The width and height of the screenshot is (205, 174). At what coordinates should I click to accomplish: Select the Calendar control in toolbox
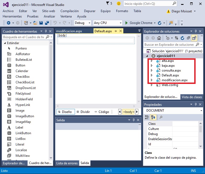point(22,71)
